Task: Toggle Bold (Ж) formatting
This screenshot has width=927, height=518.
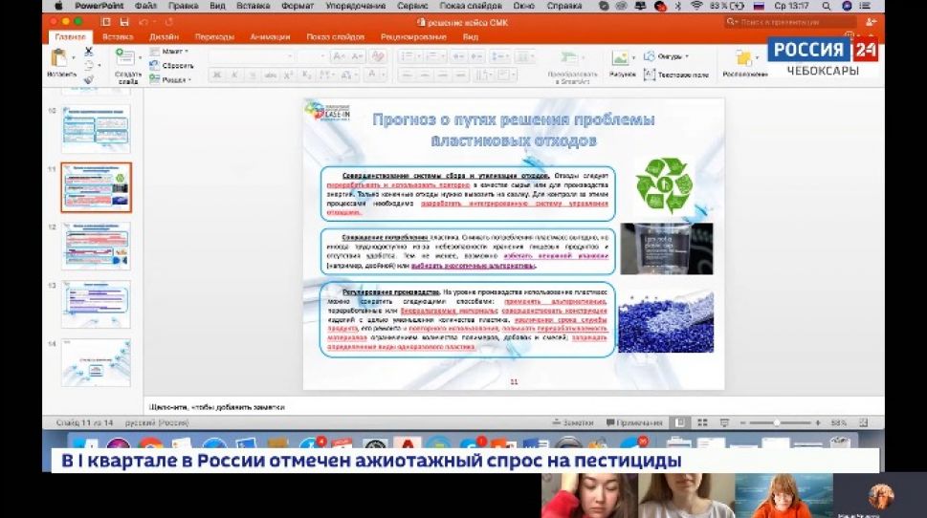Action: (216, 75)
